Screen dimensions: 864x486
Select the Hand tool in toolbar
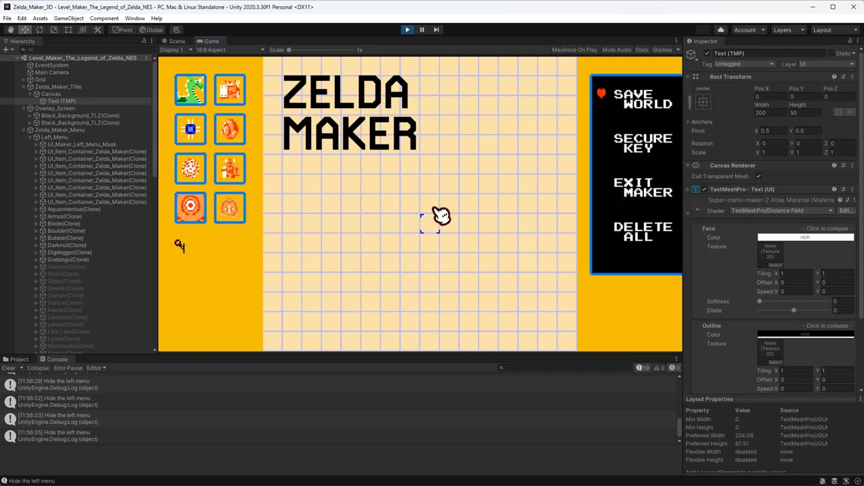pos(11,30)
